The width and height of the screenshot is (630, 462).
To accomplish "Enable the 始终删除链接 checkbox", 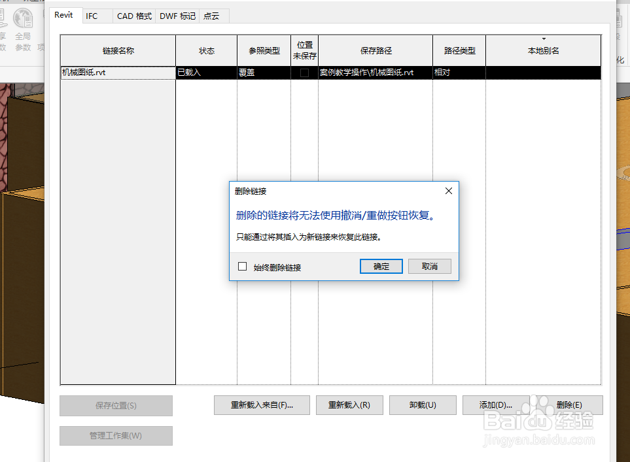I will point(242,267).
